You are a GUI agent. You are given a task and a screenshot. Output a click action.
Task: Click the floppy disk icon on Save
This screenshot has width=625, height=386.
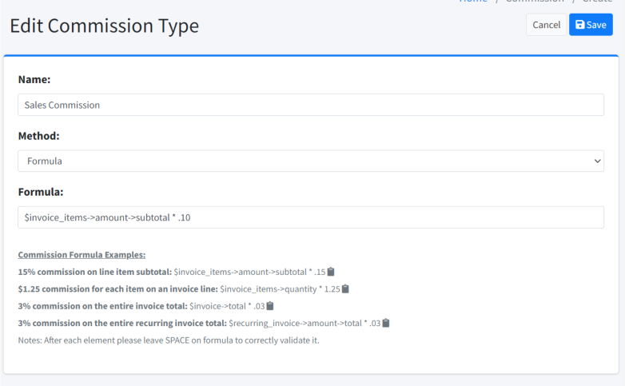coord(580,25)
